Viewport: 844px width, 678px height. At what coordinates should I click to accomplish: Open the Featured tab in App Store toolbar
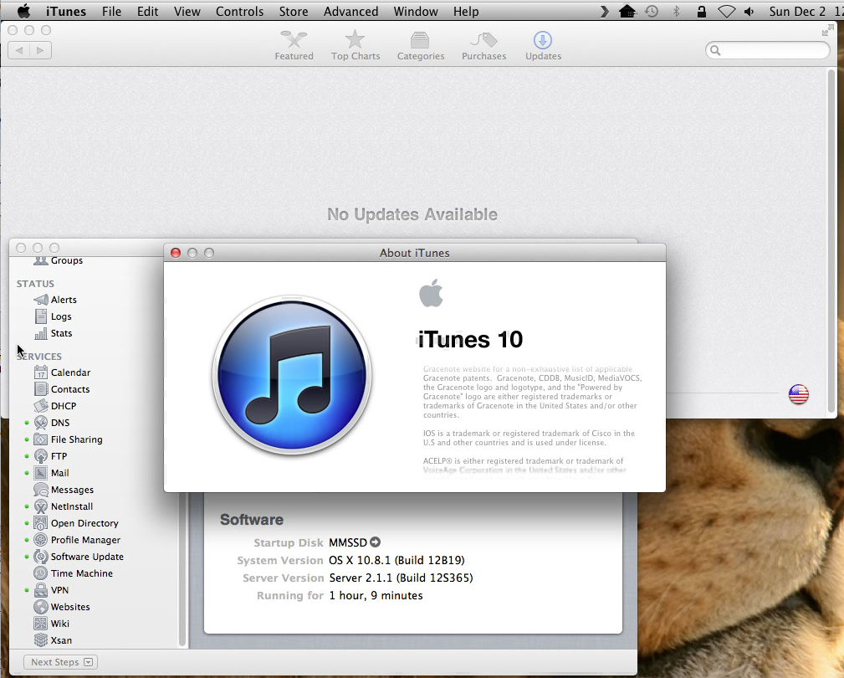[x=294, y=45]
